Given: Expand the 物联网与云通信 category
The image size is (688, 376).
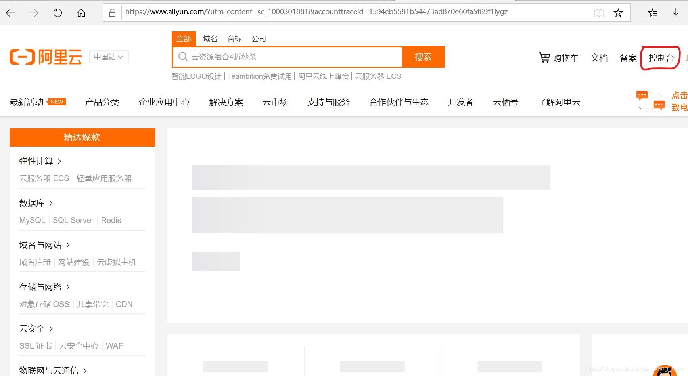Looking at the screenshot, I should 53,371.
